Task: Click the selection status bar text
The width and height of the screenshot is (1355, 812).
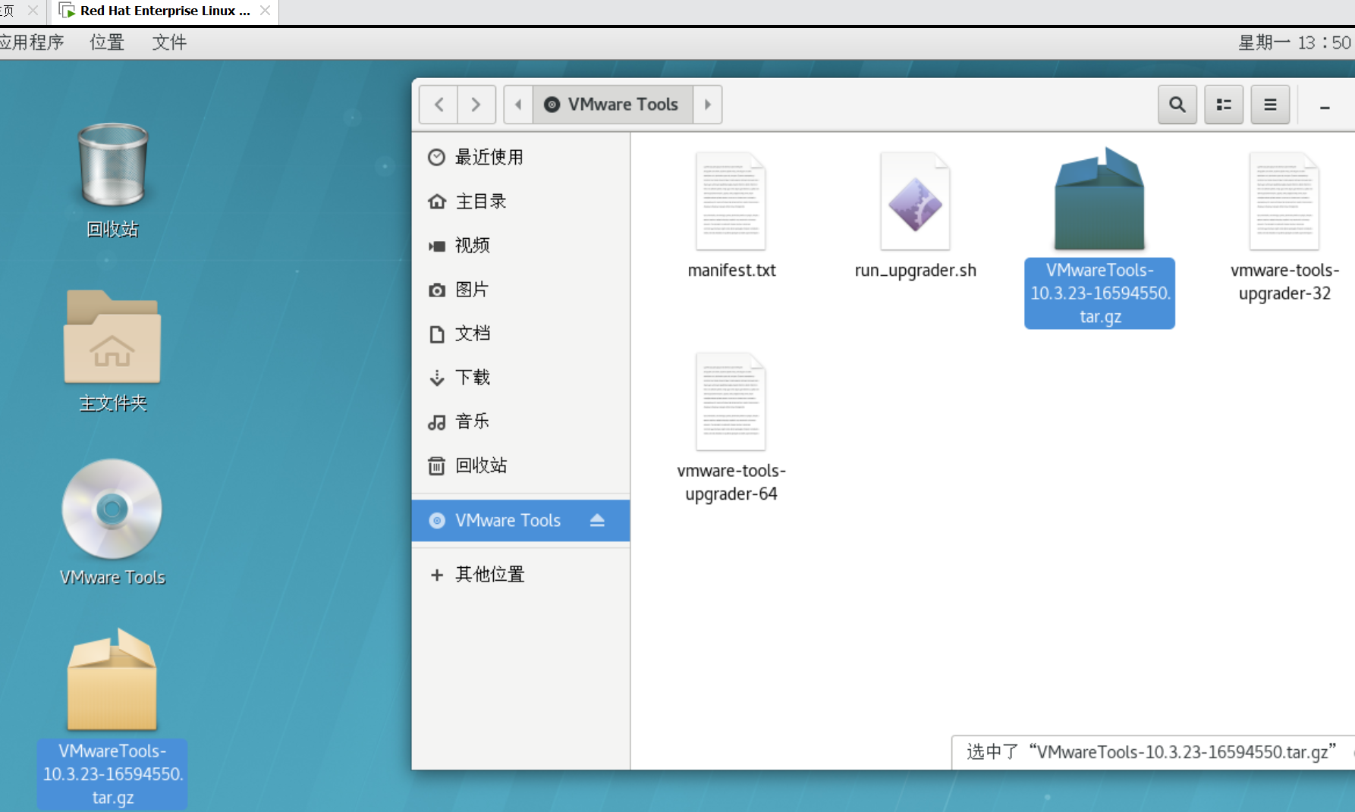Action: [x=1152, y=752]
